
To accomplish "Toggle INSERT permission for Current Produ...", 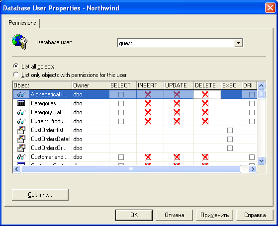I will pyautogui.click(x=148, y=121).
